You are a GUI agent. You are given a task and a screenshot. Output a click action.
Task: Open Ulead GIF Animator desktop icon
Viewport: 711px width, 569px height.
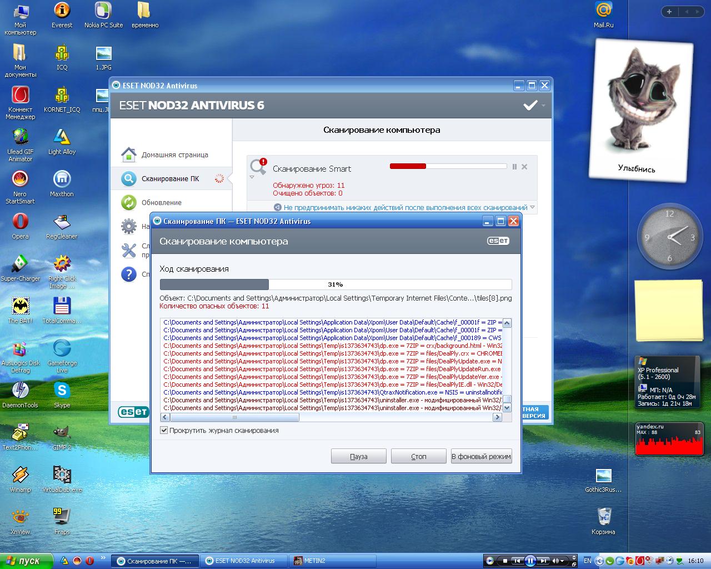[20, 145]
